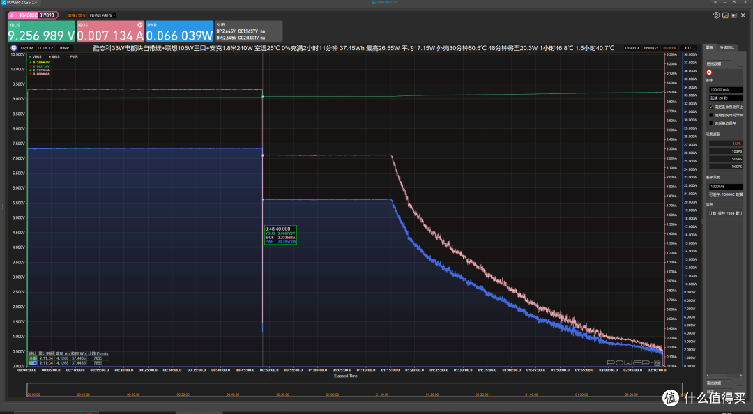The width and height of the screenshot is (753, 414).
Task: Click the circular refresh icon at top right
Action: pos(716,15)
